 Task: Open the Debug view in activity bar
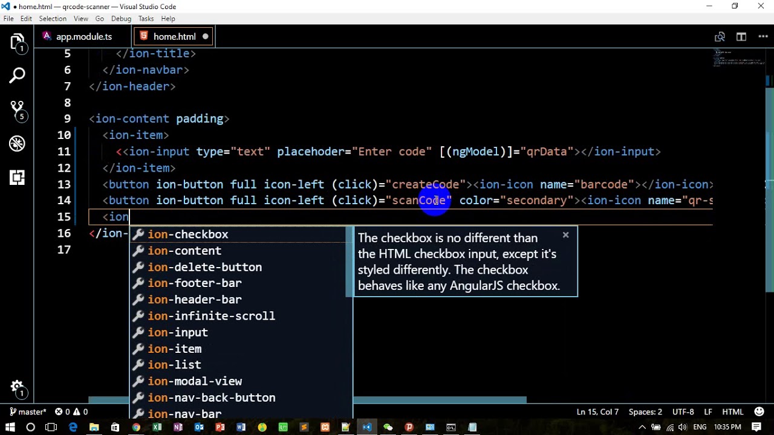point(17,143)
